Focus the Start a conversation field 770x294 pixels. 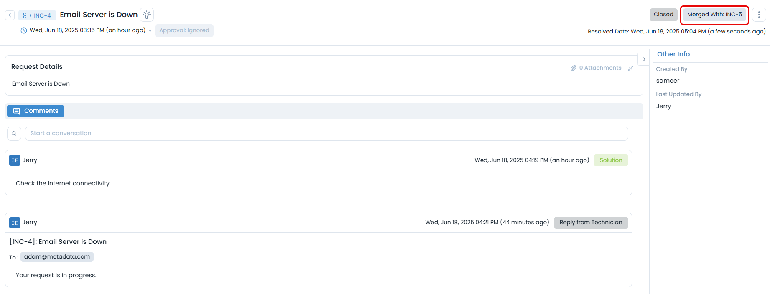pos(326,134)
